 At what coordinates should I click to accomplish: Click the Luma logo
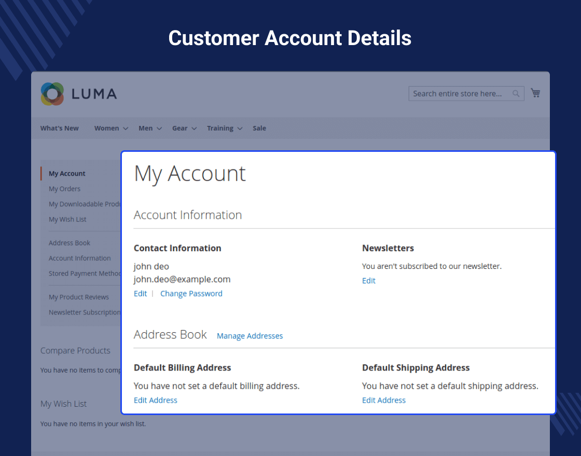[79, 94]
